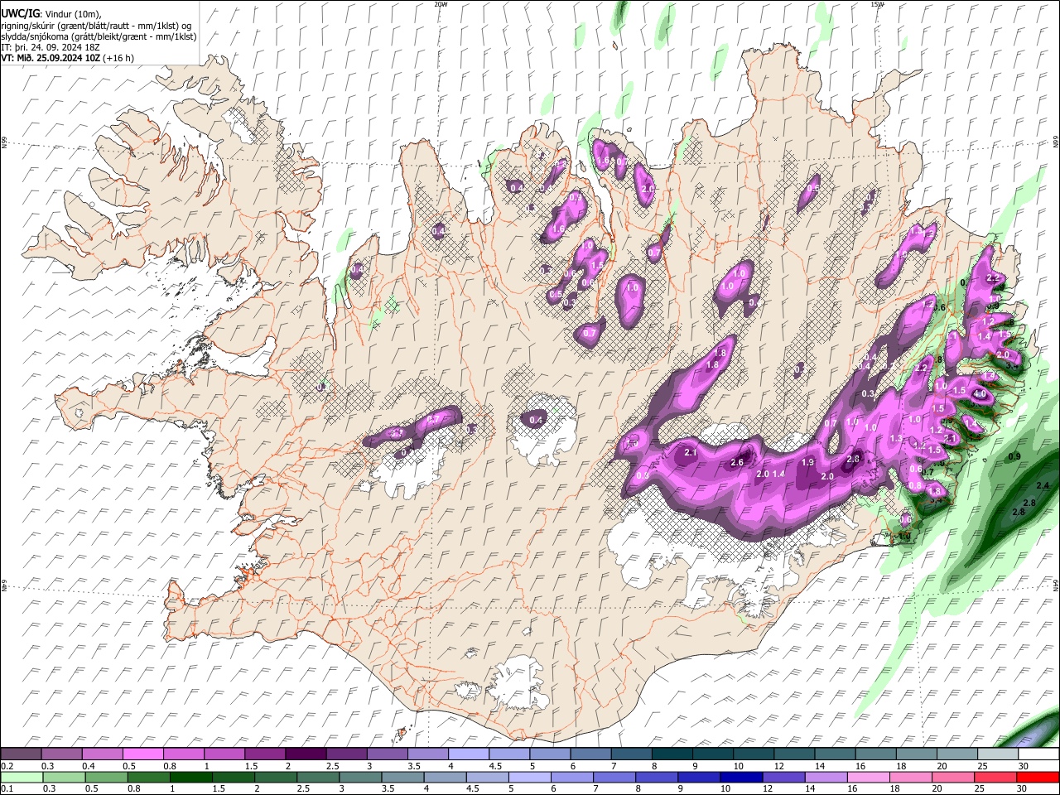Pick the 30 red swatch in the rain scale
Image resolution: width=1060 pixels, height=795 pixels.
(1038, 777)
